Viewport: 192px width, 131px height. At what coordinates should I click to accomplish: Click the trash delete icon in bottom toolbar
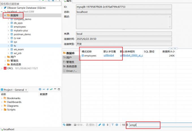(107, 125)
